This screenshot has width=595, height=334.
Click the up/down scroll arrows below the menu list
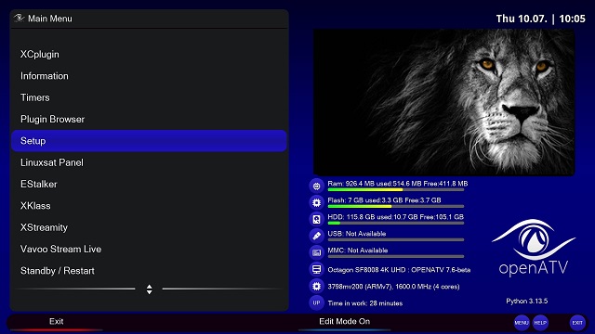[149, 289]
